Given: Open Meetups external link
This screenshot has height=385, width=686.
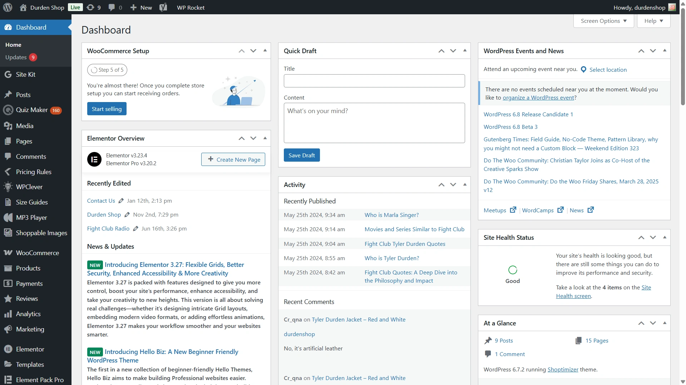Looking at the screenshot, I should (499, 210).
